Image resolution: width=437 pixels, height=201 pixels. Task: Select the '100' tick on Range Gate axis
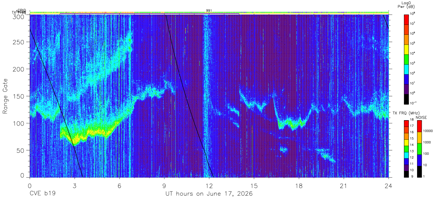click(18, 123)
